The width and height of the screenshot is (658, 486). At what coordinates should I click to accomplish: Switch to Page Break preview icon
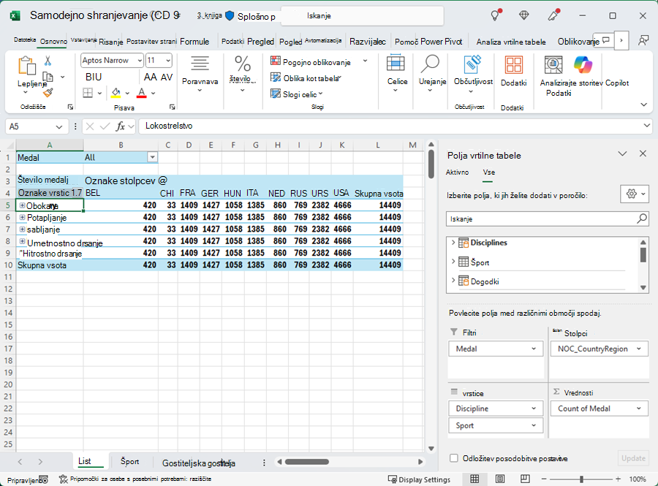[525, 479]
